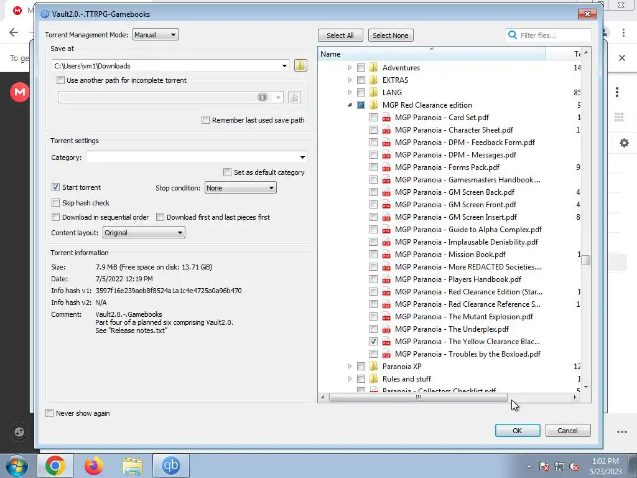Click the MGP Red Clearance edition folder icon
Screen dimensions: 637x478
coord(373,105)
